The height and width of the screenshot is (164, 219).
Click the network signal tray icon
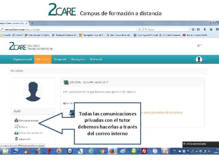click(196, 151)
